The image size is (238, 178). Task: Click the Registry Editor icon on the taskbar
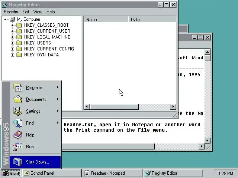tap(148, 173)
